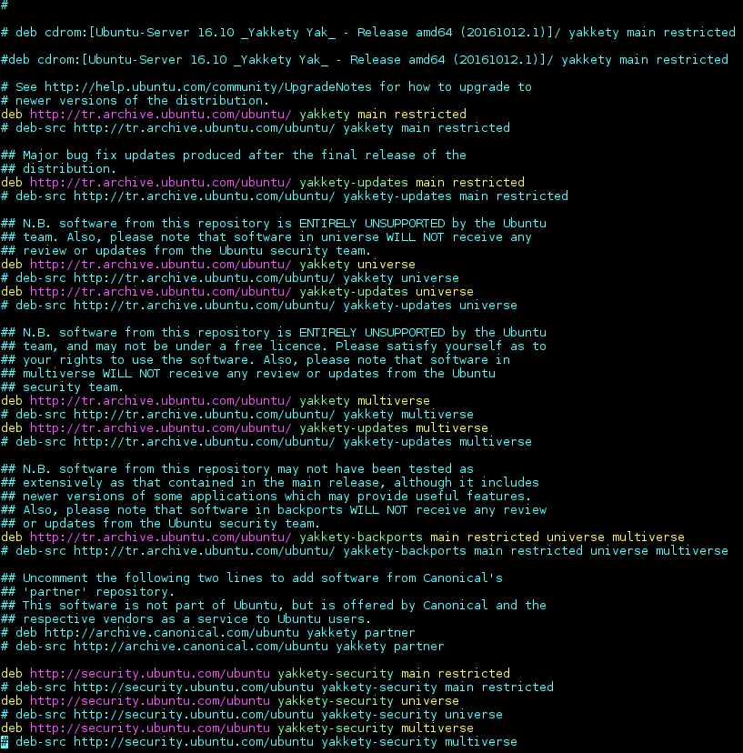The height and width of the screenshot is (753, 743).
Task: Click the active deb 'yakkety-updates multiverse' line
Action: tap(245, 428)
